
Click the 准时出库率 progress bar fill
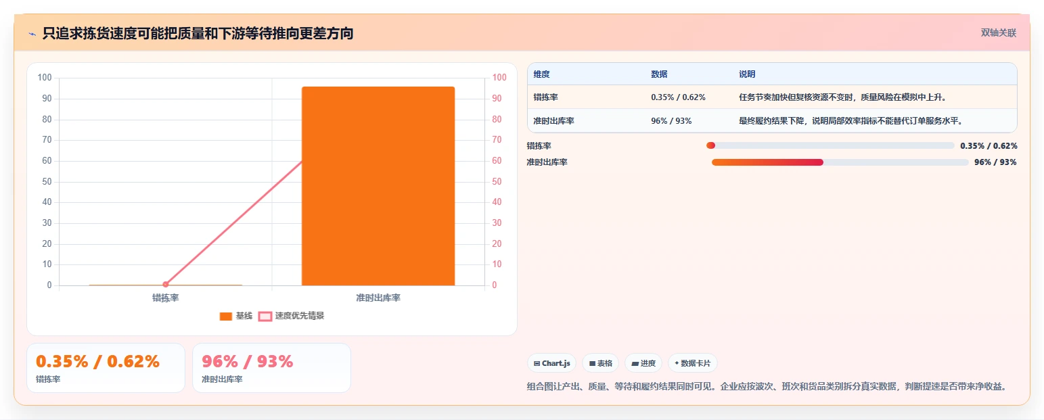pyautogui.click(x=767, y=162)
